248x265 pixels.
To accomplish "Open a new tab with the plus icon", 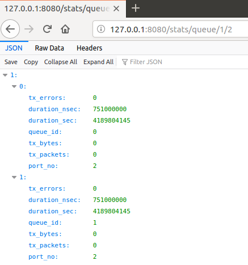I will point(136,8).
